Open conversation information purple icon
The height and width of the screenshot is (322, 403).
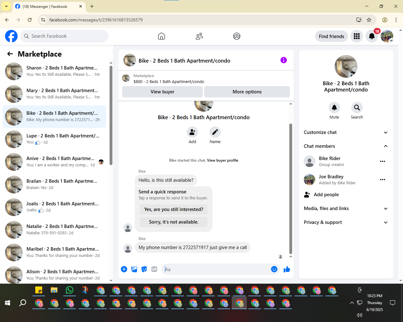[x=284, y=60]
